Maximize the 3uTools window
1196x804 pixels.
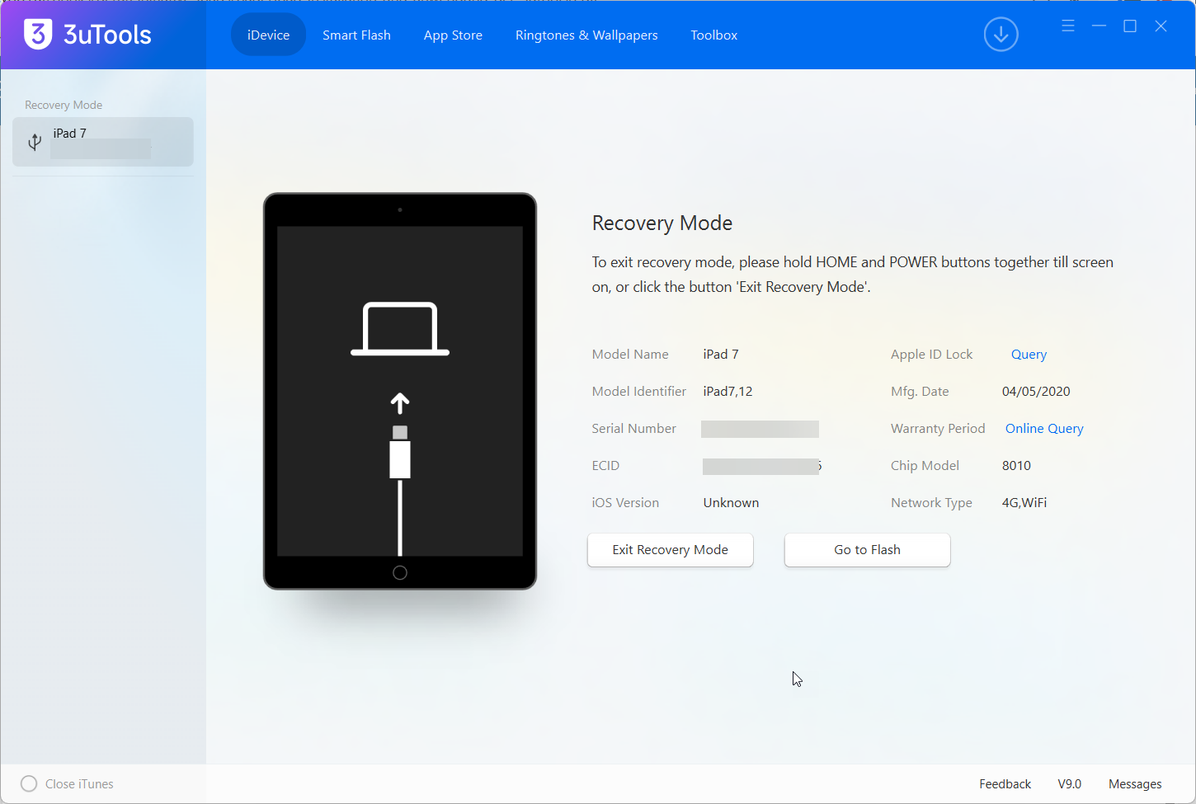(1130, 26)
